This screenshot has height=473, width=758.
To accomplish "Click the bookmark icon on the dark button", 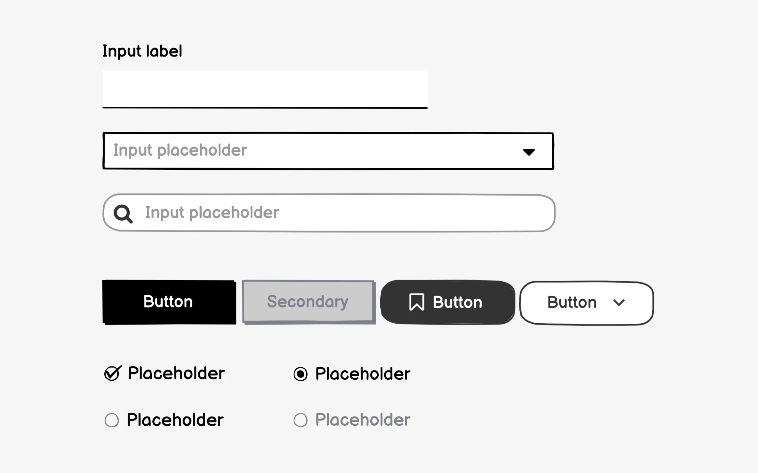I will pos(417,302).
